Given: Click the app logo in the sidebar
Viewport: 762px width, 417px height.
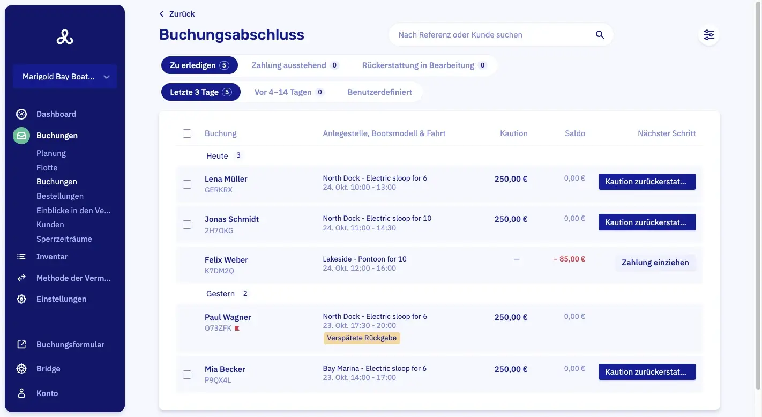Looking at the screenshot, I should [65, 37].
